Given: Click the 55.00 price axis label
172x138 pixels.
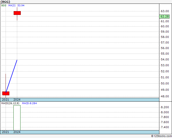Looking at the screenshot, I should click(165, 54).
